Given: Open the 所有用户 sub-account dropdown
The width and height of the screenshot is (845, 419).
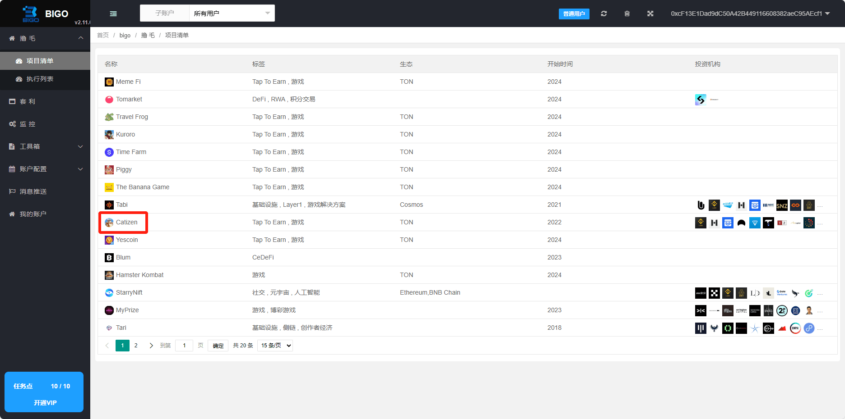Looking at the screenshot, I should click(232, 14).
